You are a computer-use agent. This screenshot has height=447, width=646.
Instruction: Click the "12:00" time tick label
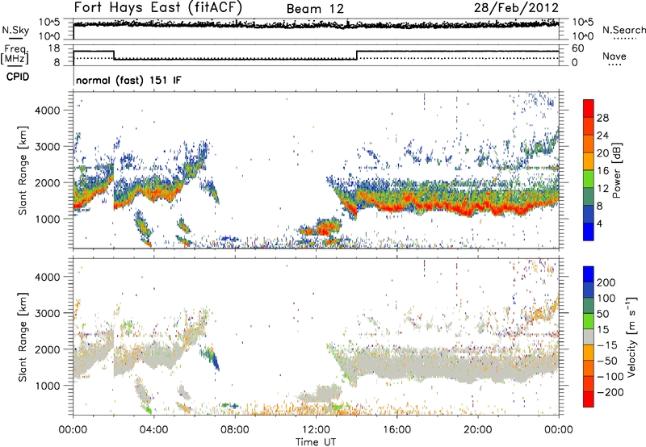(316, 430)
